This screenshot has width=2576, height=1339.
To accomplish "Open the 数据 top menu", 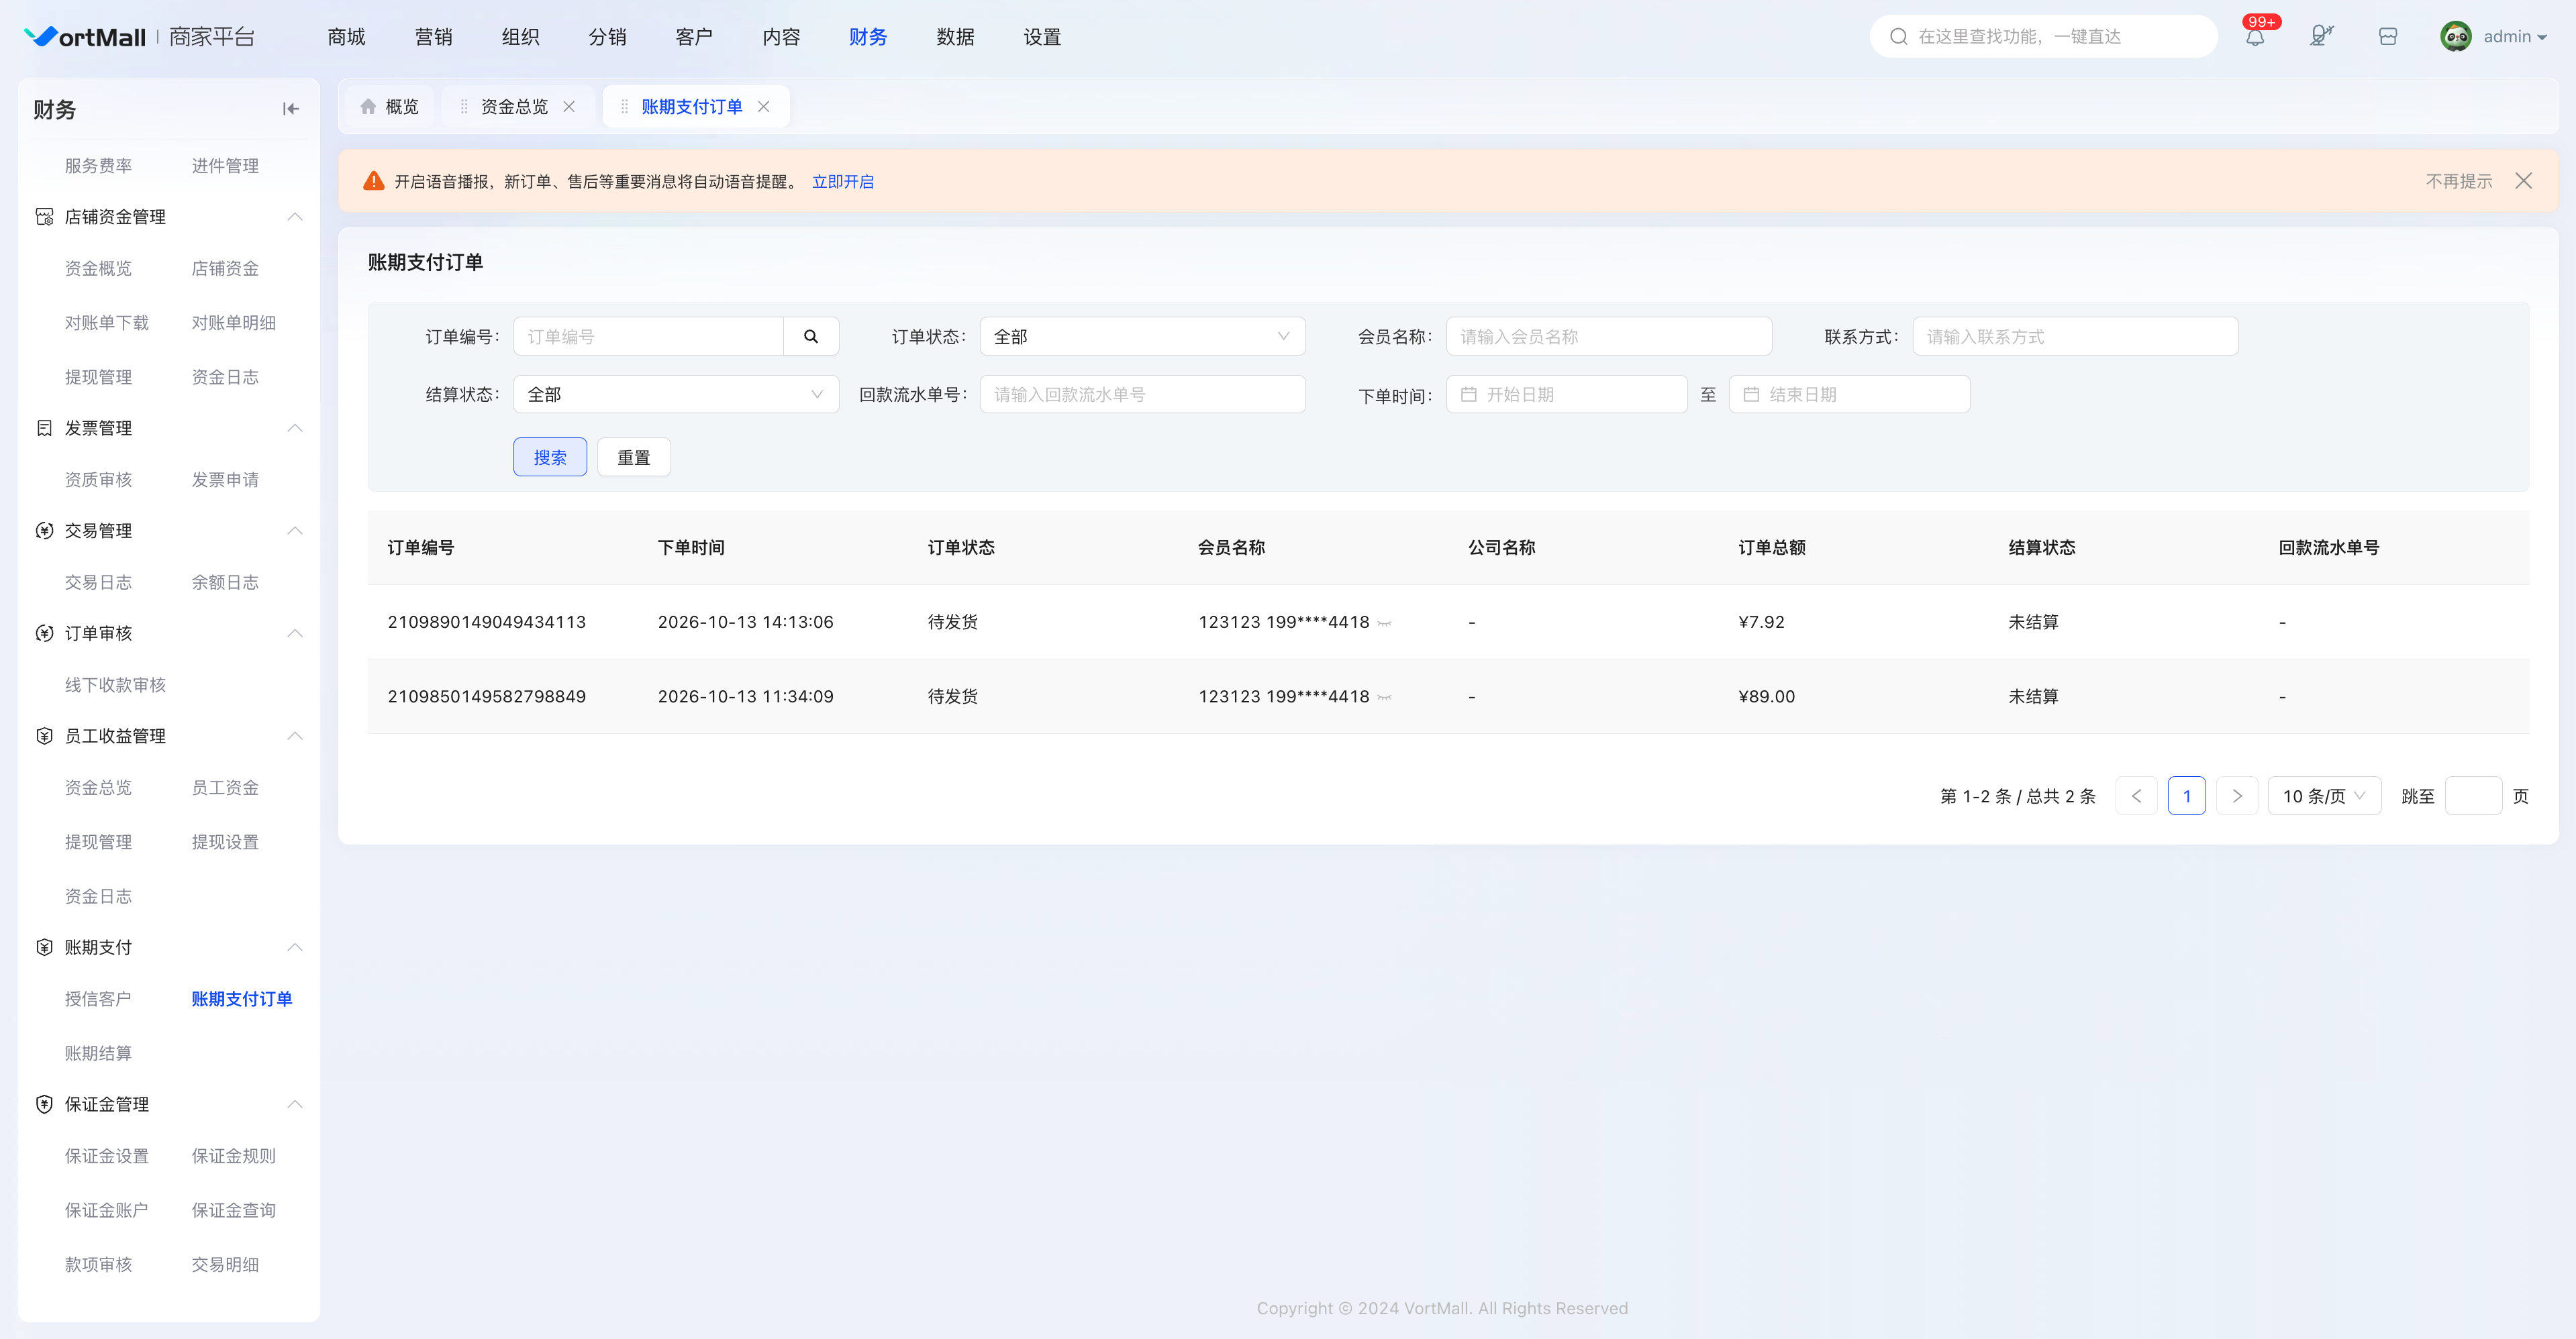I will tap(955, 37).
